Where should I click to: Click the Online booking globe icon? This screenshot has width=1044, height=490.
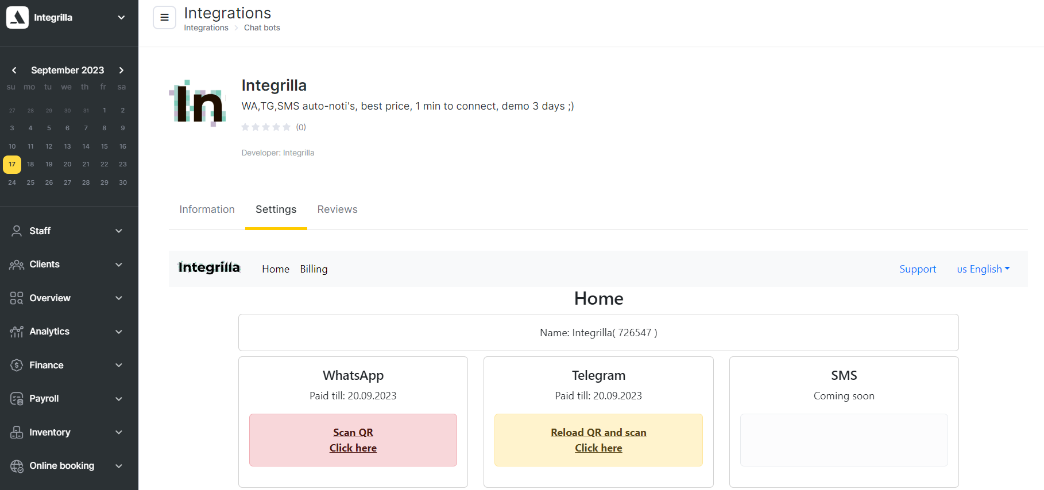tap(17, 466)
